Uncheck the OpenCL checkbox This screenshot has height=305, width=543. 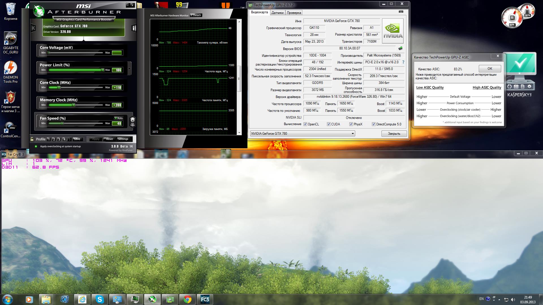point(305,124)
